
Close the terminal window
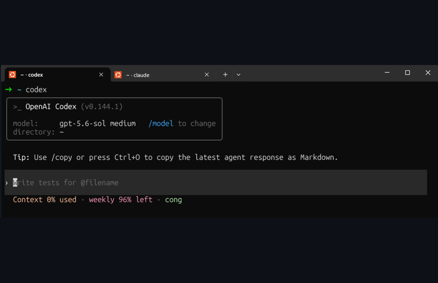pos(428,73)
